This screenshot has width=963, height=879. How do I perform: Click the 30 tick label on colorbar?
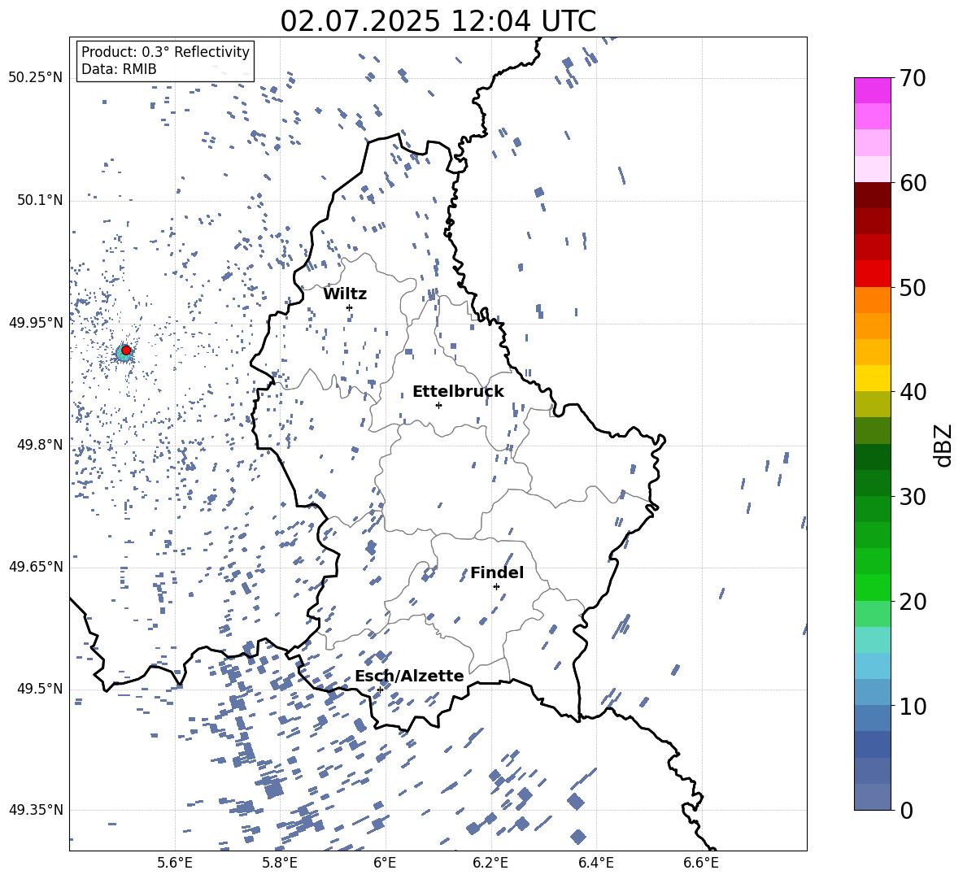[913, 497]
